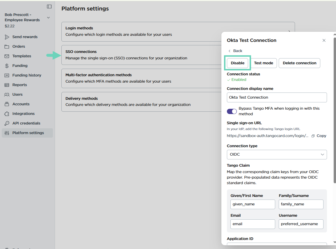Click the $2.22 account balance
336x249 pixels.
coord(10,26)
